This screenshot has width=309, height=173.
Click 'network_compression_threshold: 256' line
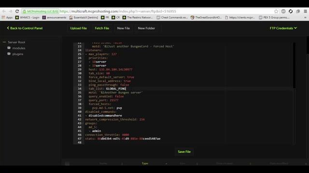tap(115, 120)
